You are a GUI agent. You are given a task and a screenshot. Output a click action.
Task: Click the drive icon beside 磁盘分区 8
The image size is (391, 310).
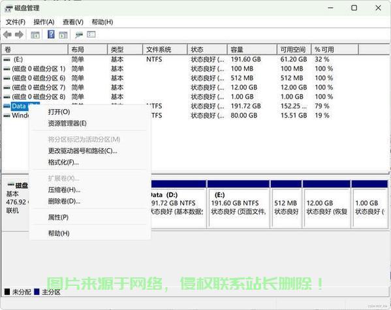point(7,97)
